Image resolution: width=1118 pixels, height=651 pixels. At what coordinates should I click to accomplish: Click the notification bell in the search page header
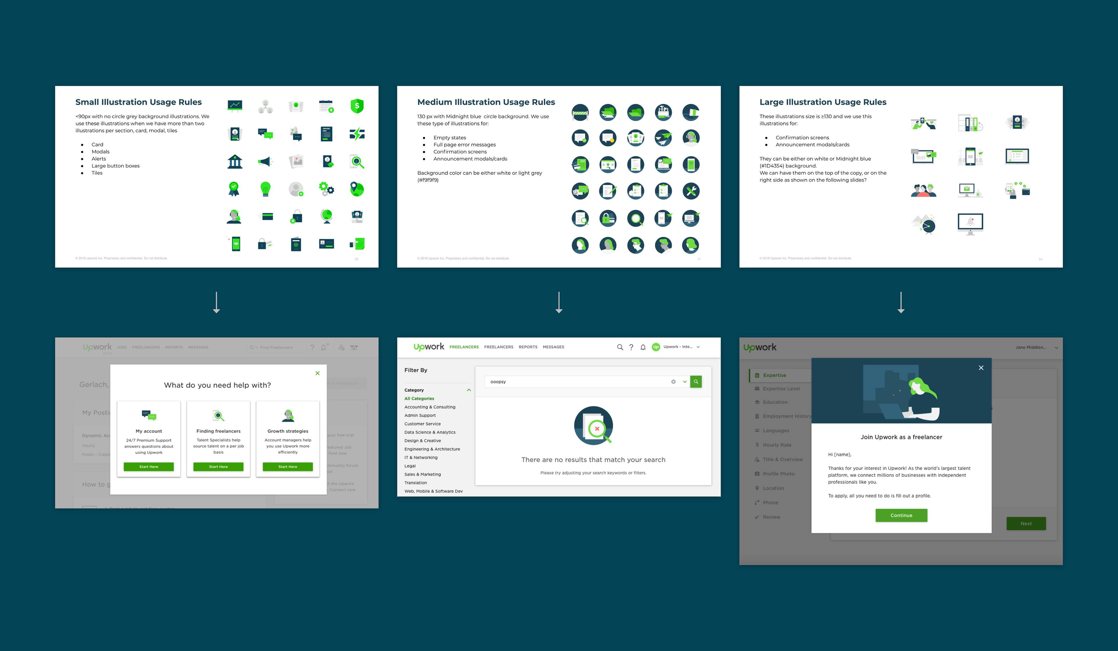tap(643, 347)
